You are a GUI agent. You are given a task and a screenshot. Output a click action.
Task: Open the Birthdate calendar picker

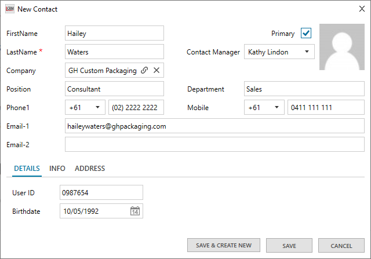pyautogui.click(x=134, y=211)
